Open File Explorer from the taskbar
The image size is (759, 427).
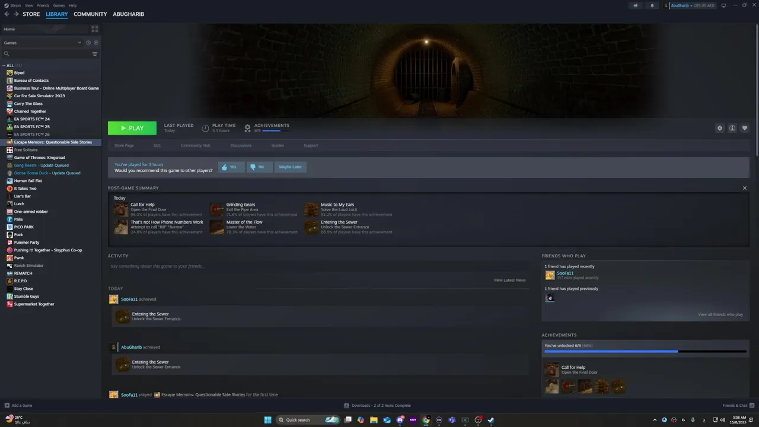374,420
